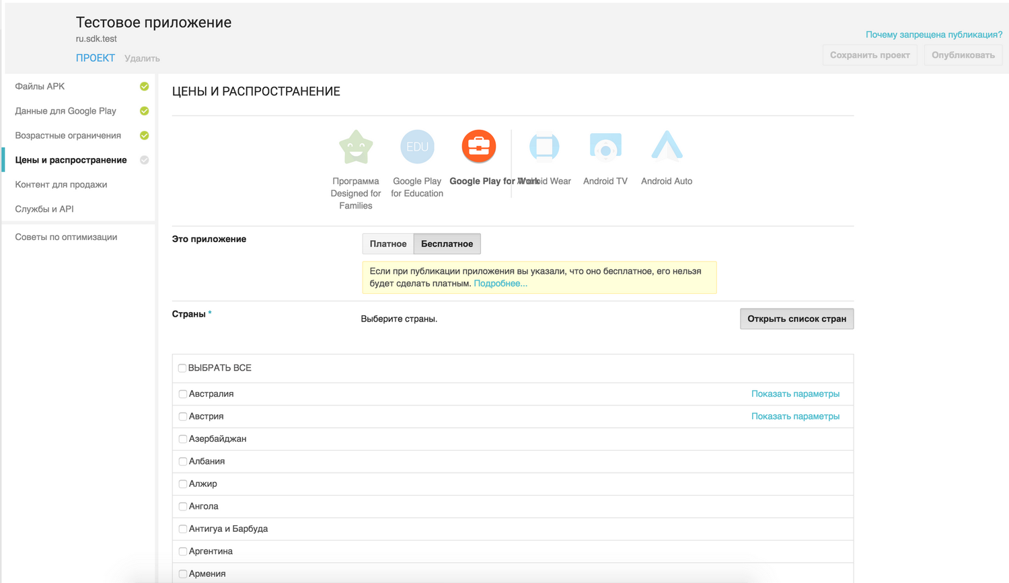Viewport: 1009px width, 583px height.
Task: Select the Google Play for Education icon
Action: tap(417, 147)
